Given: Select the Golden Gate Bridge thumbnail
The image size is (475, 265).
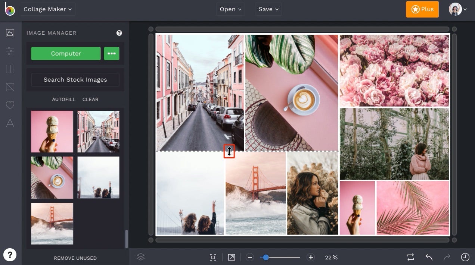Looking at the screenshot, I should click(x=52, y=223).
